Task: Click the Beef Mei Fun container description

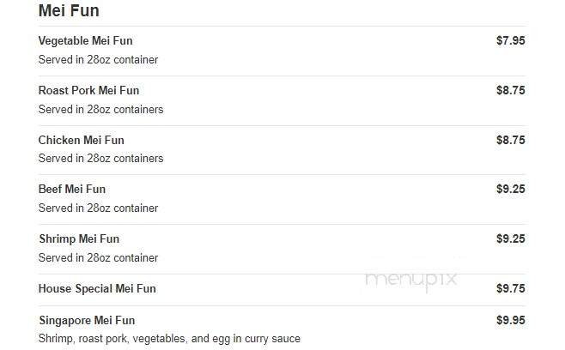Action: [98, 208]
